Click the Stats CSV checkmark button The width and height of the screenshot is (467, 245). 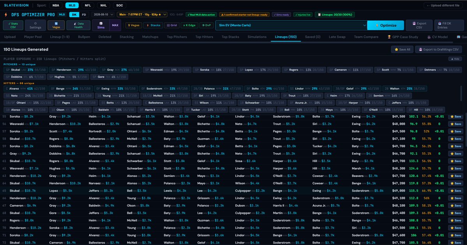13,25
